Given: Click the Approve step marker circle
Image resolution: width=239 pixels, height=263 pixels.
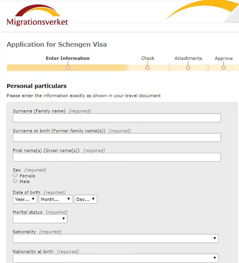Looking at the screenshot, I should coord(223,68).
